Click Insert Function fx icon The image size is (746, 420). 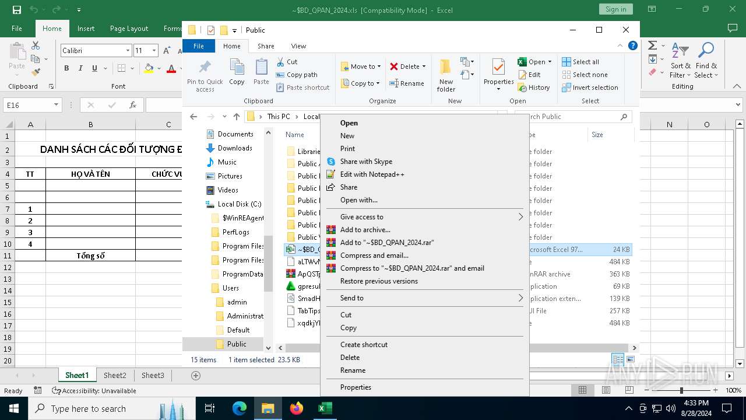click(133, 105)
